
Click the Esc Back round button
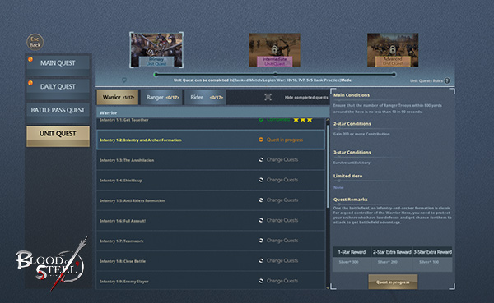tap(35, 42)
